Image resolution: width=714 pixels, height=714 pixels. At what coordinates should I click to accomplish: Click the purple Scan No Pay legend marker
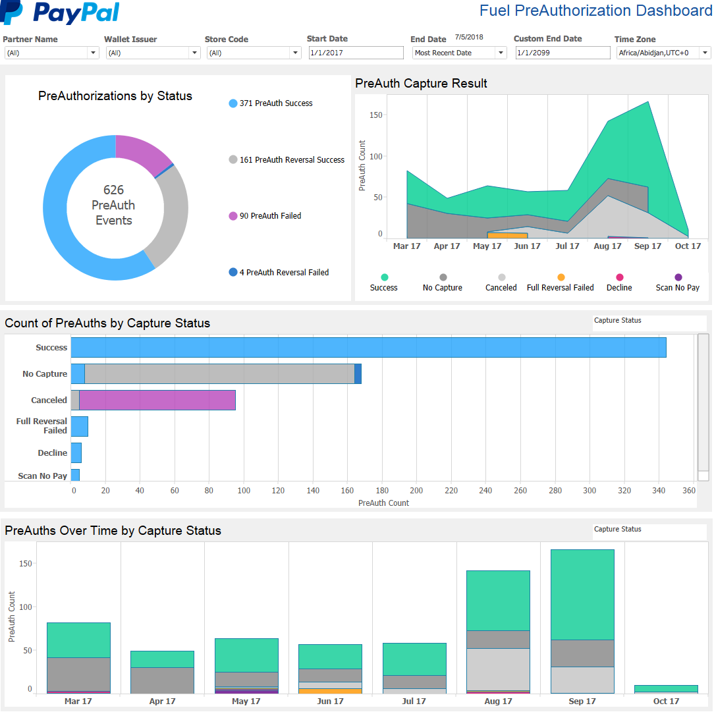(x=678, y=277)
